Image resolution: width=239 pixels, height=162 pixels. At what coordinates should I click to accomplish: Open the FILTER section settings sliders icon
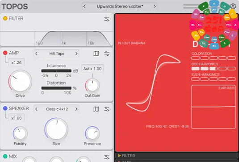[x=107, y=19]
